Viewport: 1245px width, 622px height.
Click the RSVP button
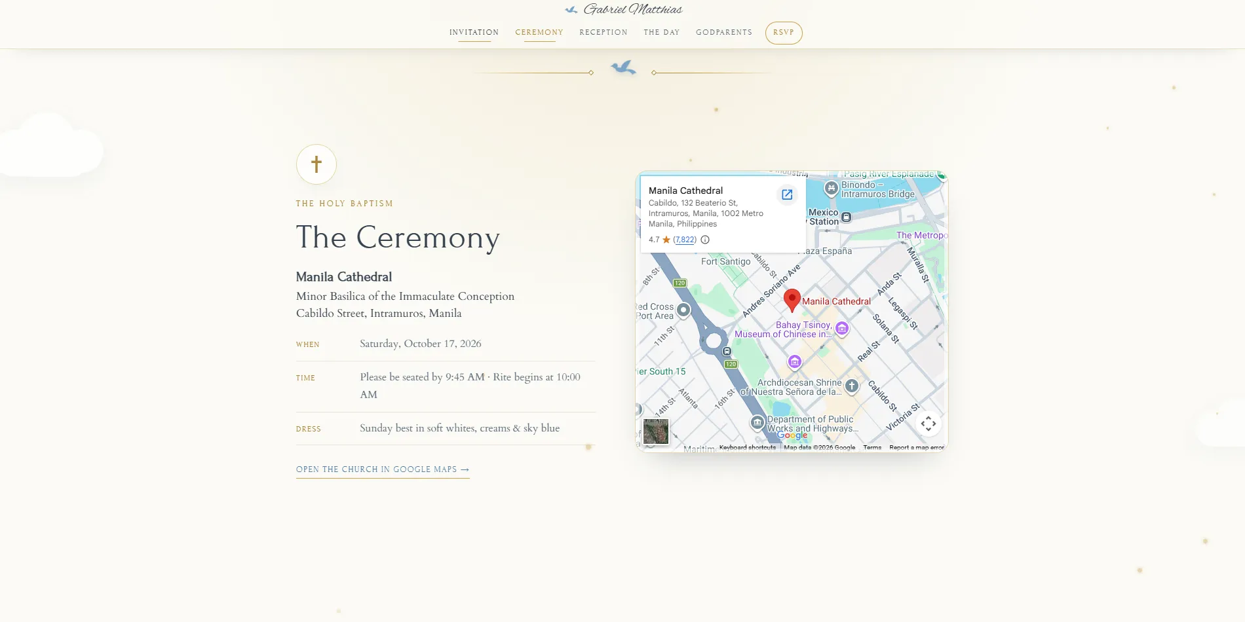[784, 33]
